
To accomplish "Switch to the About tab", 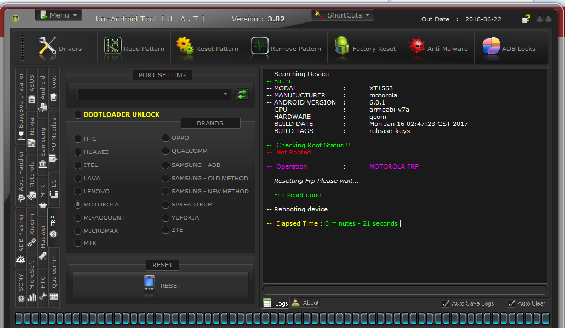I will (x=305, y=303).
